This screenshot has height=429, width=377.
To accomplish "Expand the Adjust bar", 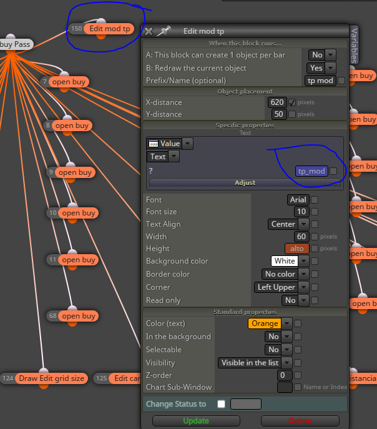I will pos(245,182).
